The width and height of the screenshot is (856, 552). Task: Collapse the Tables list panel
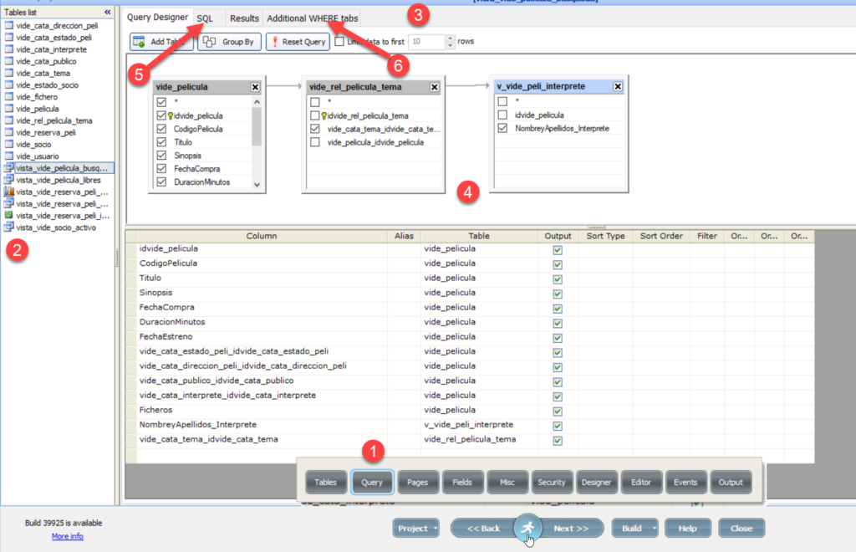(107, 13)
